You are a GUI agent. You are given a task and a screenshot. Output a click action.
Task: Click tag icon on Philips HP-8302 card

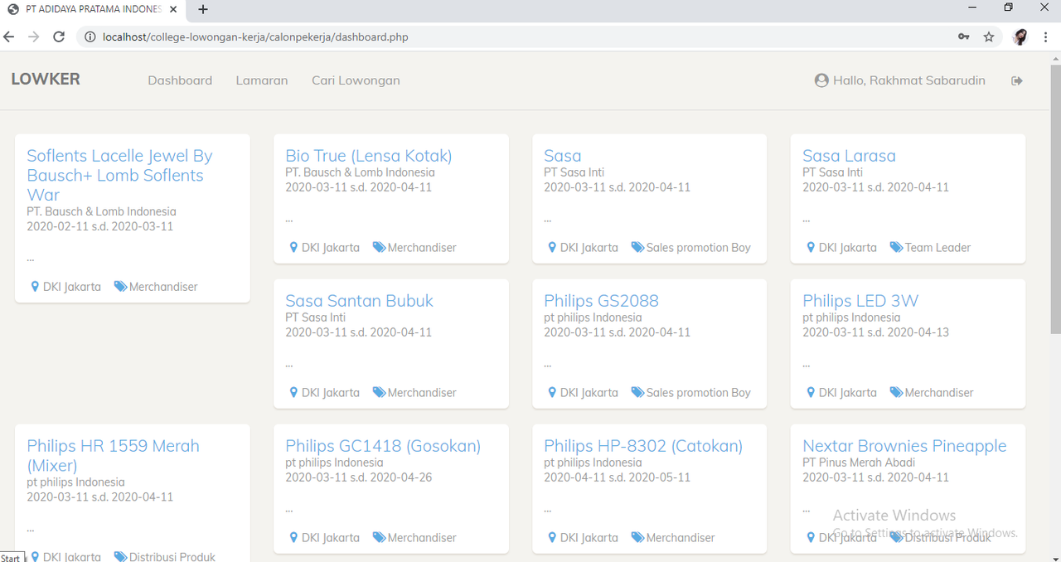click(637, 537)
